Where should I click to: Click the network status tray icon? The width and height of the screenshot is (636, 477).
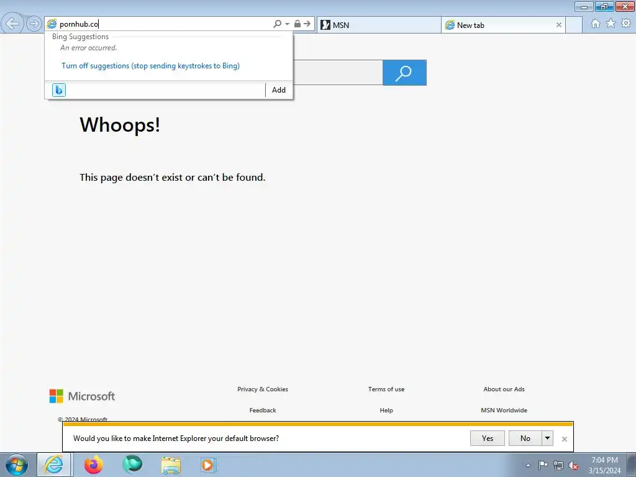pos(558,465)
